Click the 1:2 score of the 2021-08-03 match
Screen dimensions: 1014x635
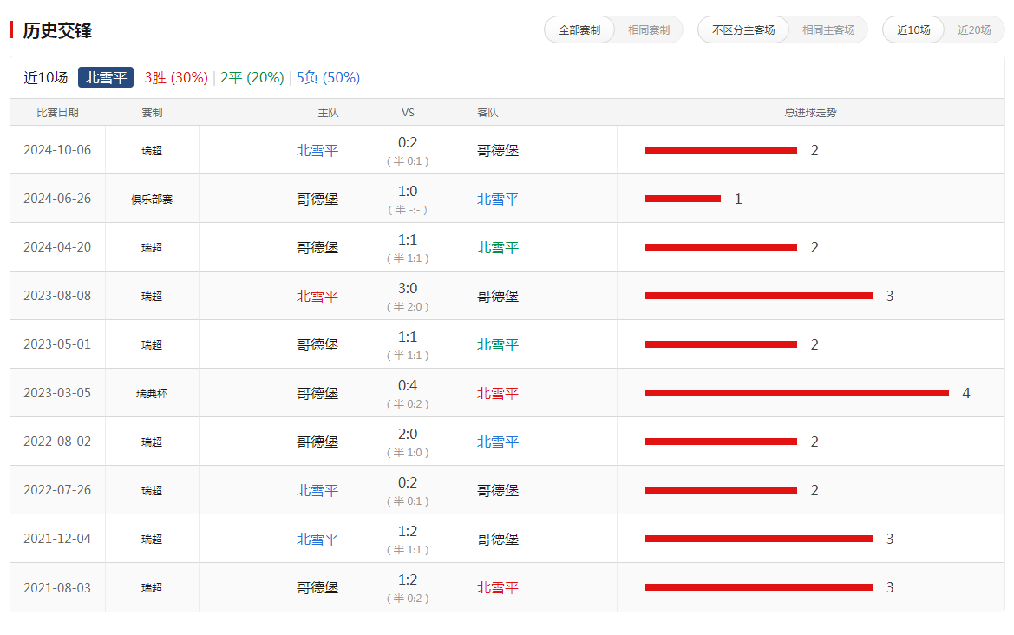[x=408, y=580]
